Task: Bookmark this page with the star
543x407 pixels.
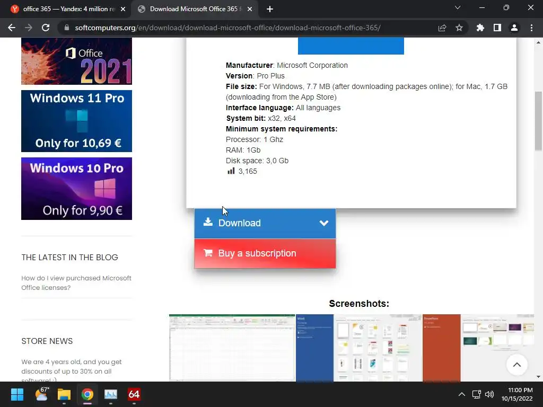Action: coord(459,28)
